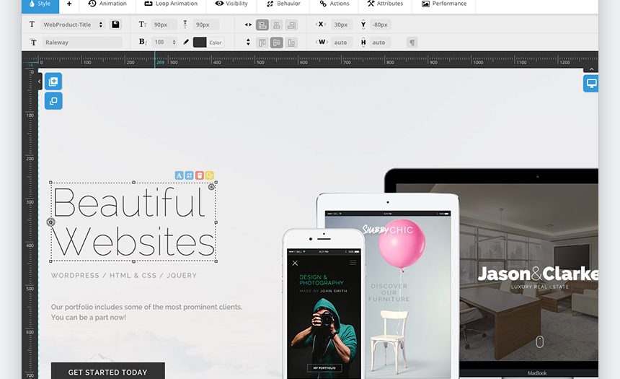This screenshot has height=379, width=620.
Task: Toggle the paragraph white-space button
Action: pyautogui.click(x=412, y=43)
